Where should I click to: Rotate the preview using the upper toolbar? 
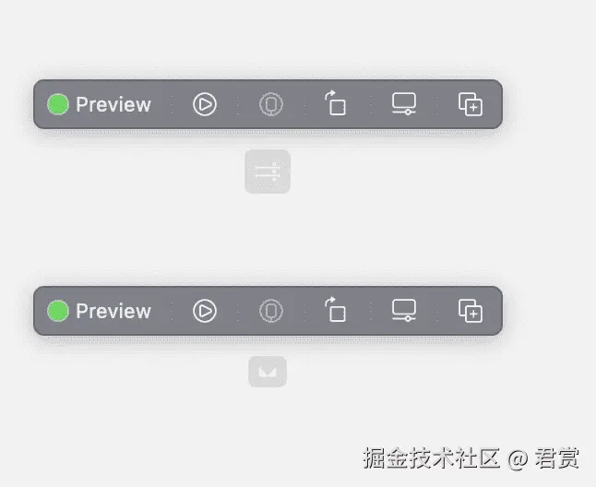(335, 102)
